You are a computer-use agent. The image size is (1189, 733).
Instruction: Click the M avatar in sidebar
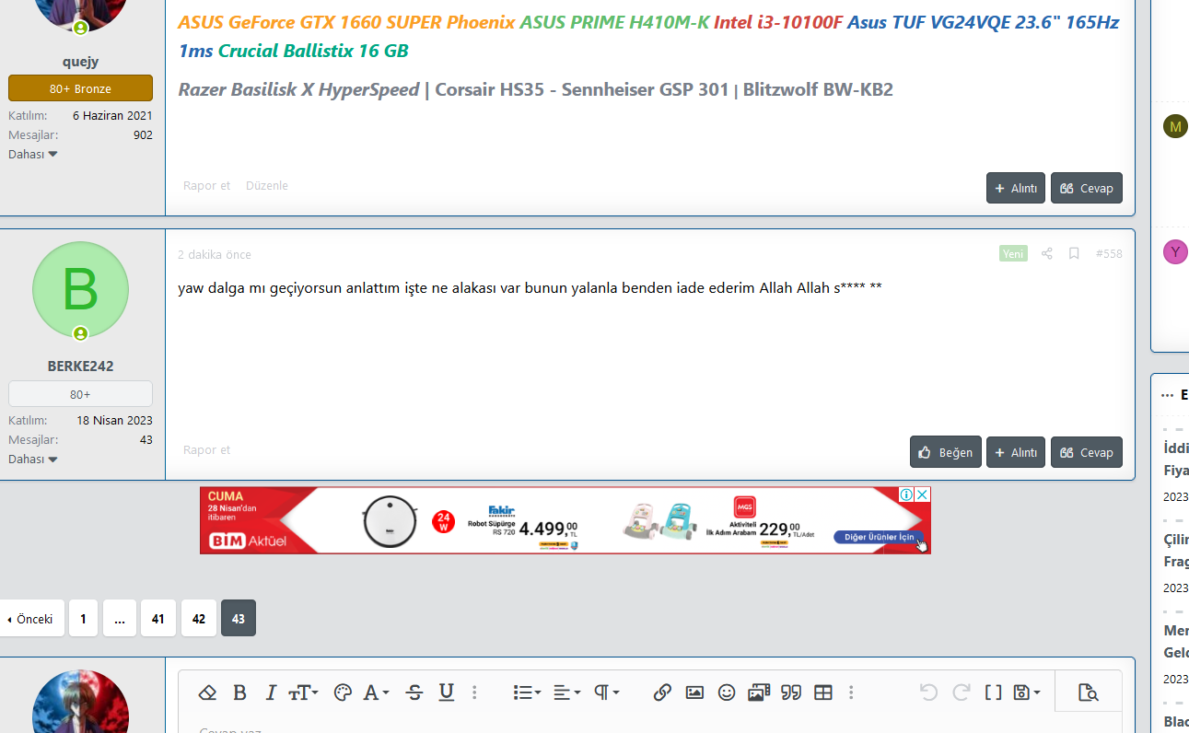coord(1175,126)
